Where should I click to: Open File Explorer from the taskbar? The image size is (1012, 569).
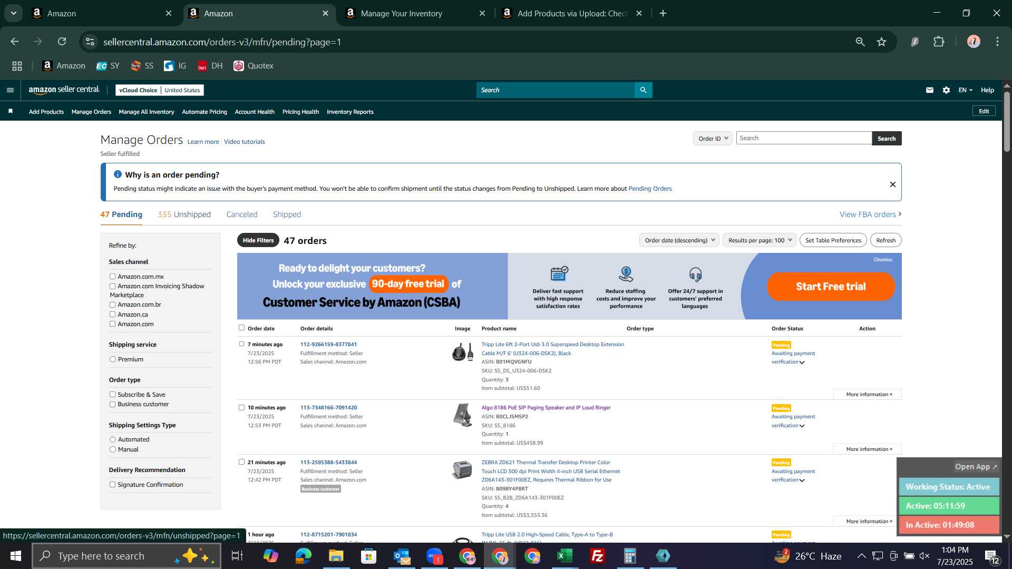[x=336, y=556]
